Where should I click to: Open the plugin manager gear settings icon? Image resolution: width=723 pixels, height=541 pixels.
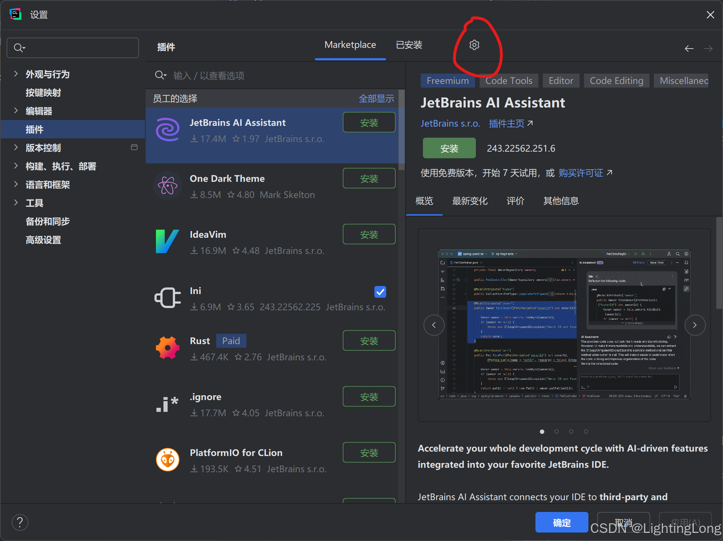point(474,45)
